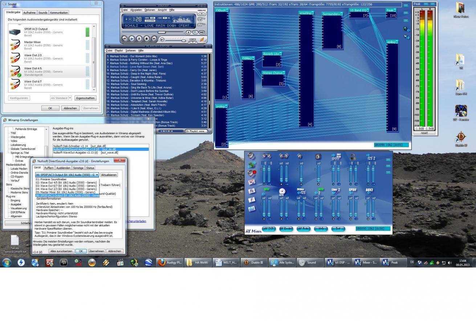Mute kX Mixer SPDIF output channel
476x321 pixels.
point(333,184)
